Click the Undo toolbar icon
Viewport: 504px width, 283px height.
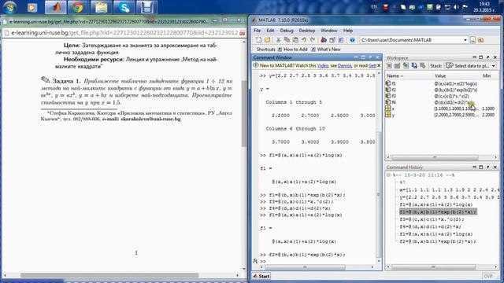tap(304, 40)
